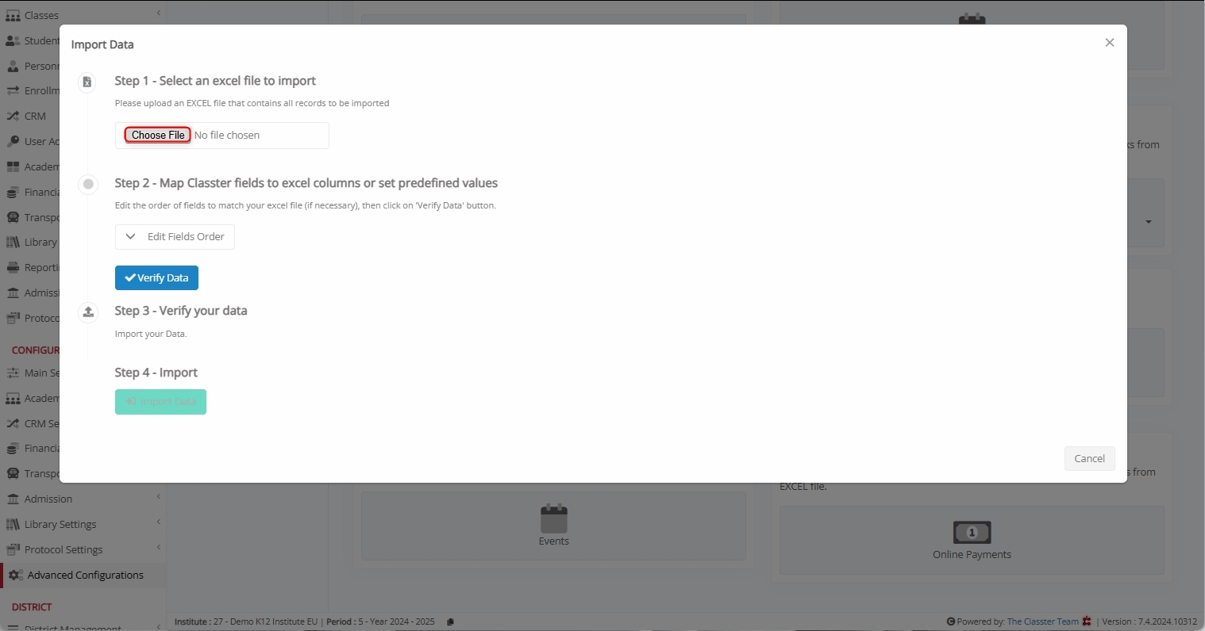The width and height of the screenshot is (1205, 631).
Task: Click the upload icon beside Step 3
Action: 88,312
